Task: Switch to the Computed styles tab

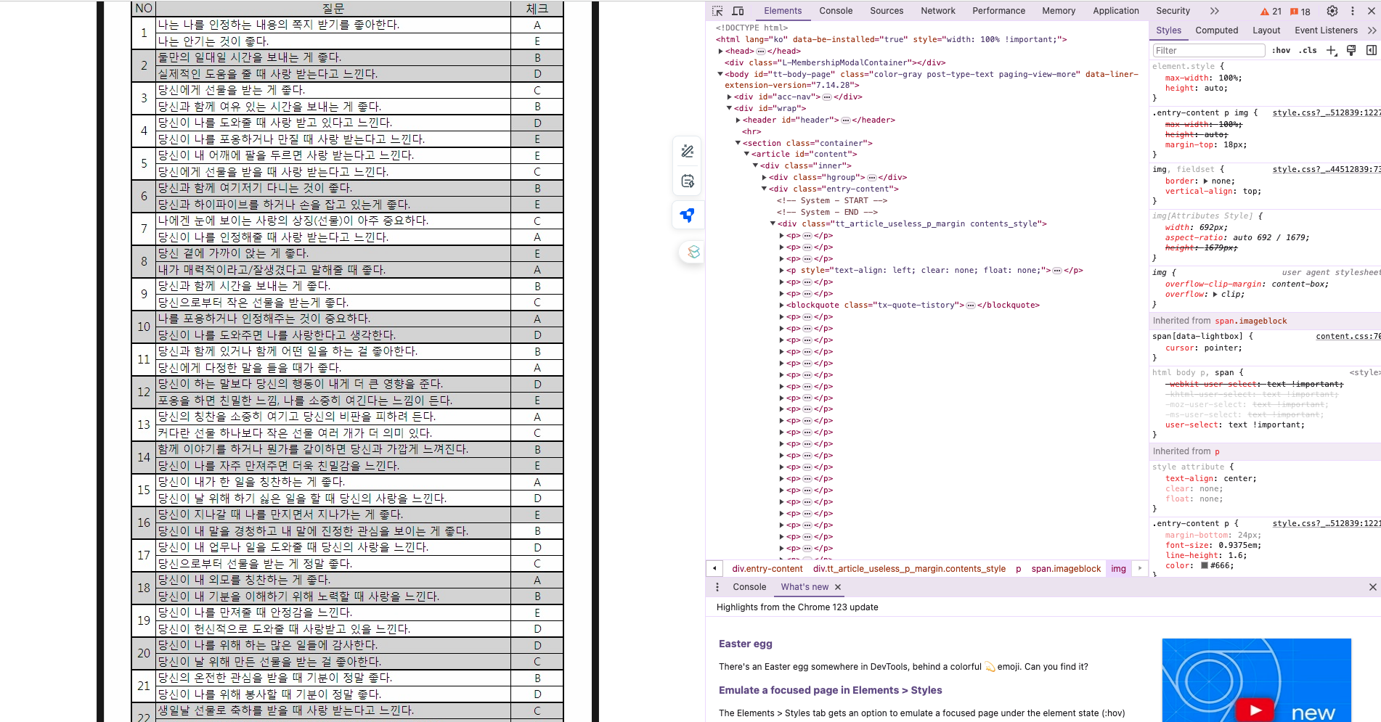Action: (1217, 30)
